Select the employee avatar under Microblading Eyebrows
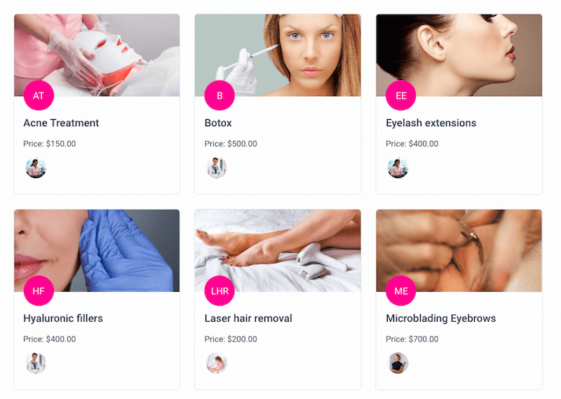 [398, 363]
